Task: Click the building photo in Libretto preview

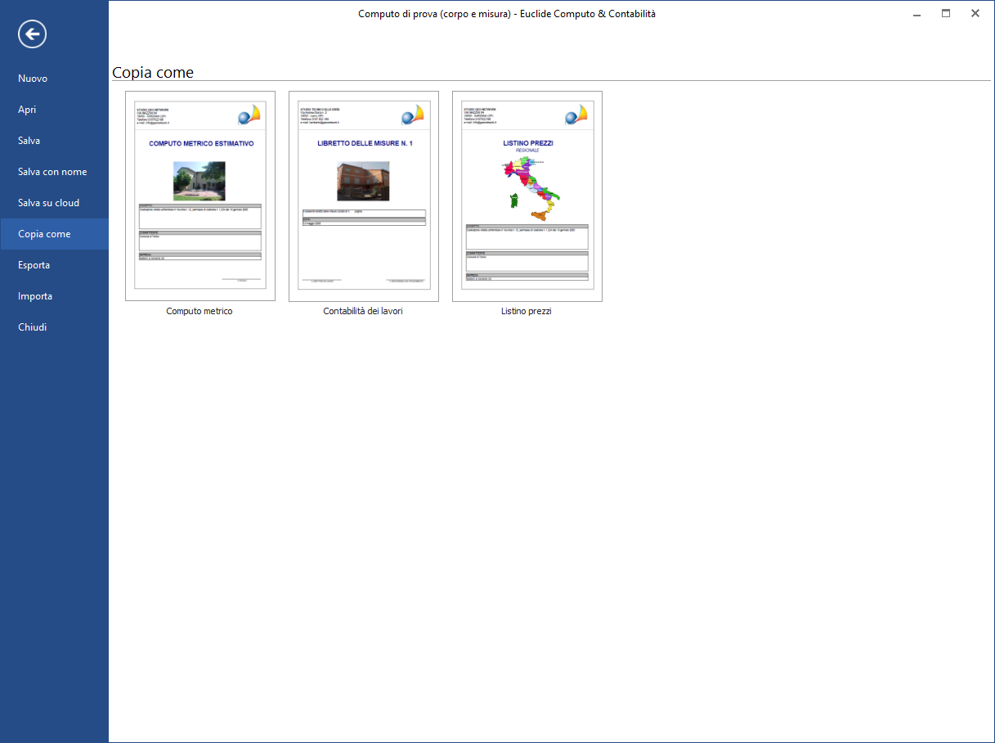Action: point(363,181)
